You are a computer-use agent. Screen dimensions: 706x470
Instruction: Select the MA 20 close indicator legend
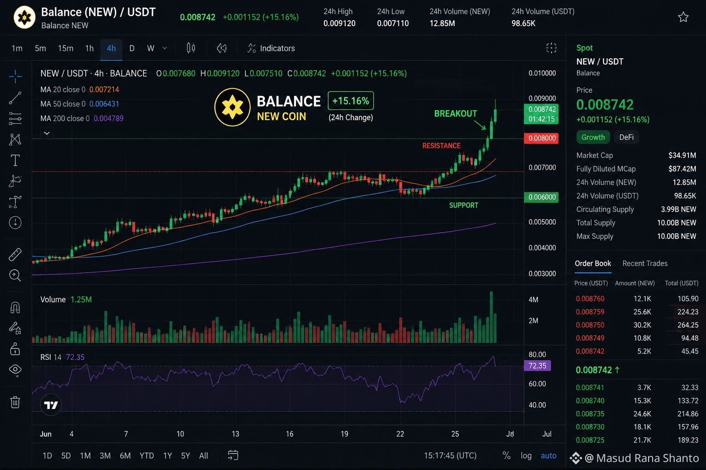pos(80,90)
